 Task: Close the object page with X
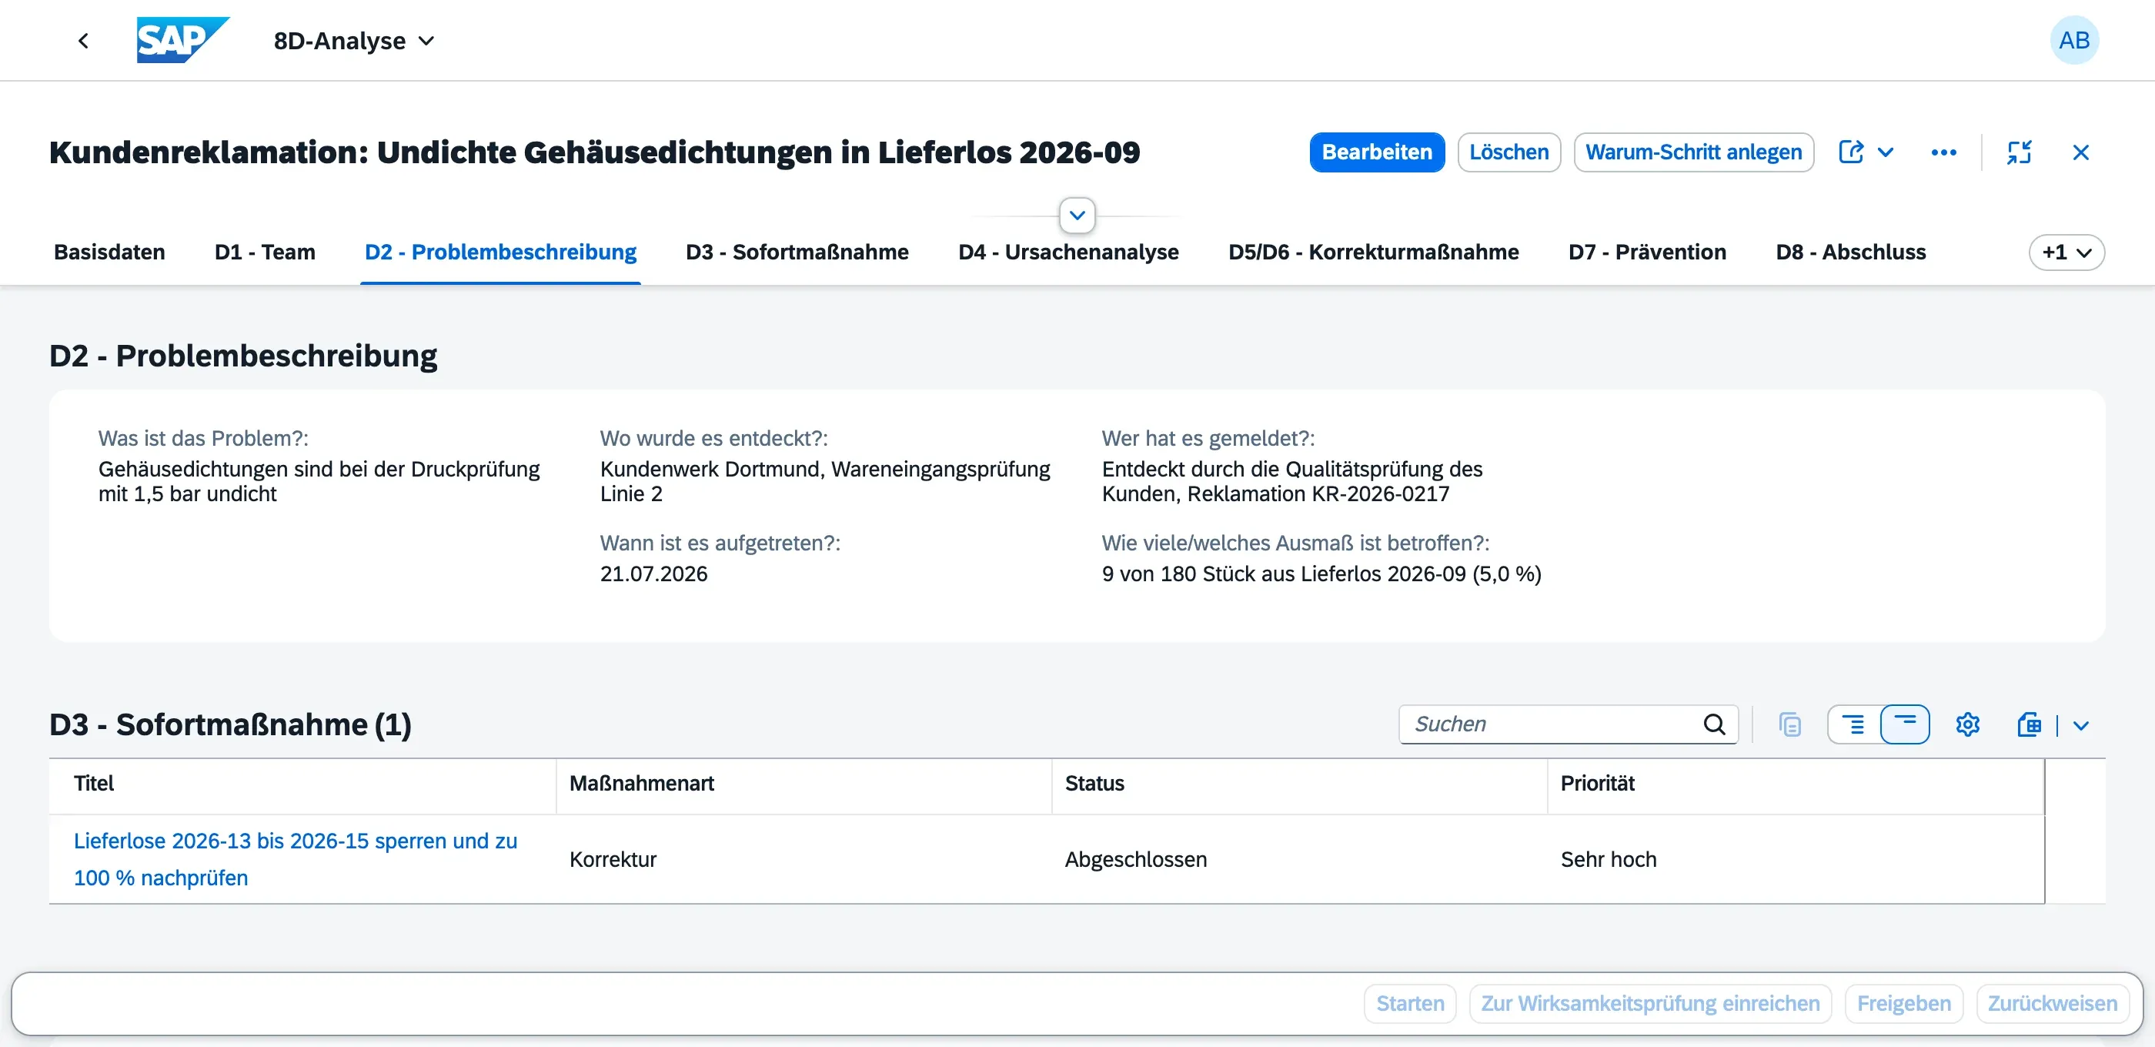[2080, 152]
